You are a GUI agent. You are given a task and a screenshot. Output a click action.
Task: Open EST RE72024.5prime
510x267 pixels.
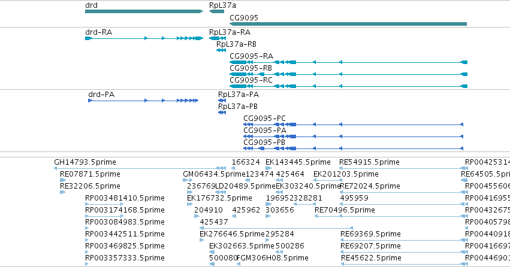click(x=370, y=186)
